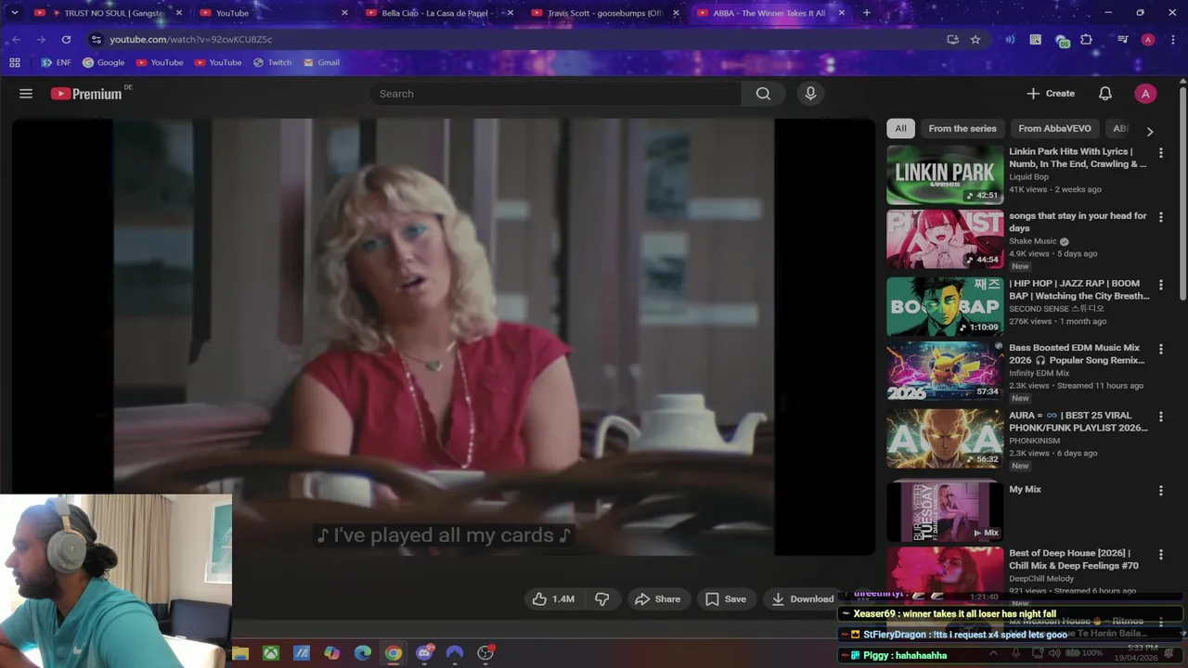Open the YouTube guide hamburger menu
The image size is (1188, 668).
[x=26, y=94]
